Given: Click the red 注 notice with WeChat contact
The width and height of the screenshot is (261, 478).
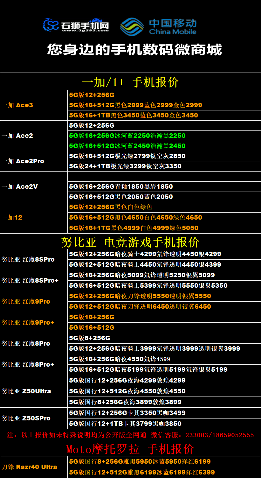Looking at the screenshot, I should [x=130, y=435].
